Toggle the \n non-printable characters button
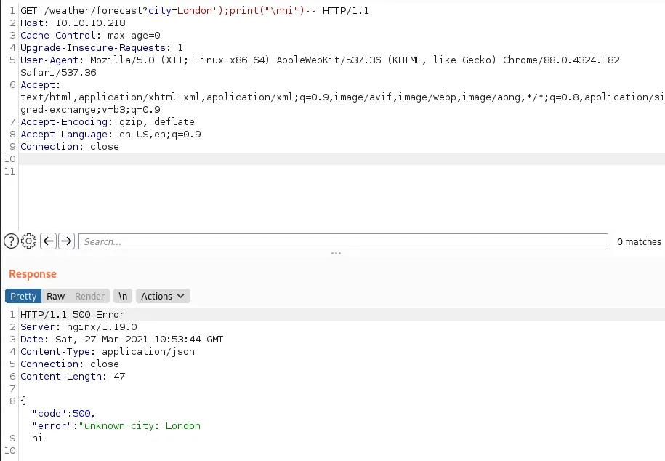This screenshot has height=461, width=665. (x=123, y=296)
